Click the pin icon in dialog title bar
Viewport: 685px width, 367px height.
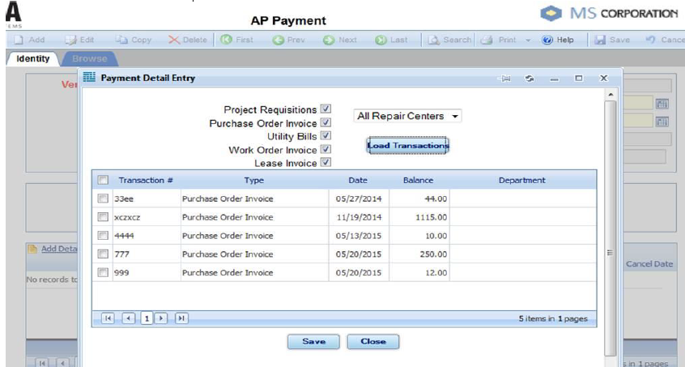click(506, 79)
